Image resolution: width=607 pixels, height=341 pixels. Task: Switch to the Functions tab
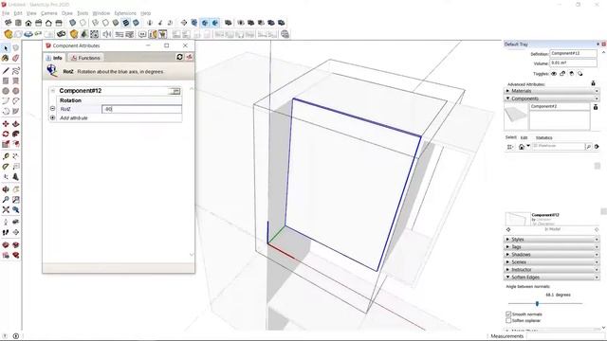tap(85, 58)
